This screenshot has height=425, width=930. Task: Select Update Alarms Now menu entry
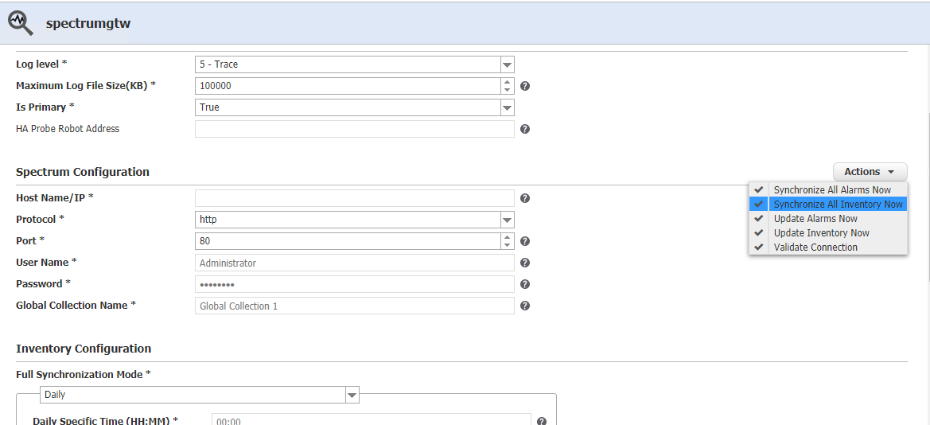(x=815, y=219)
